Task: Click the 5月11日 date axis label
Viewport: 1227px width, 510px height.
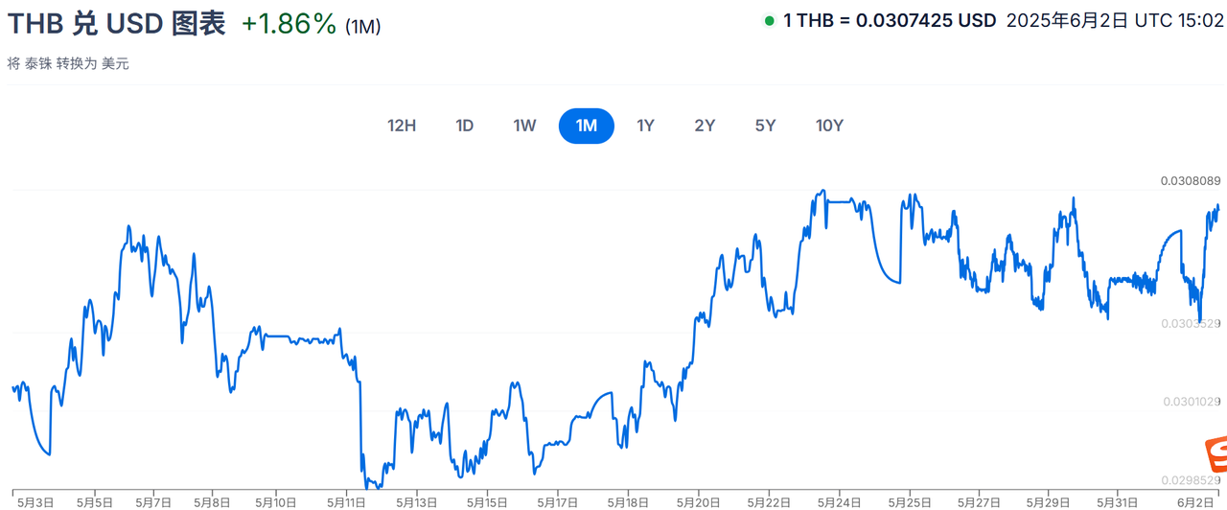Action: [x=347, y=502]
